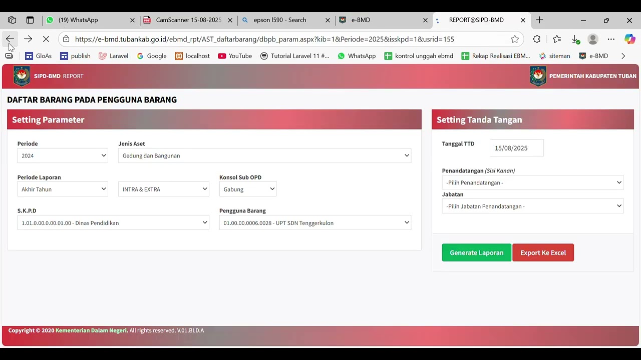Open S.K.P.D dropdown Dinas Pendidikan
This screenshot has width=641, height=360.
tap(113, 223)
